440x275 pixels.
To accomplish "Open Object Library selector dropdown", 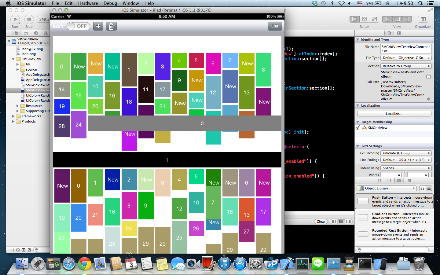I will [x=387, y=188].
